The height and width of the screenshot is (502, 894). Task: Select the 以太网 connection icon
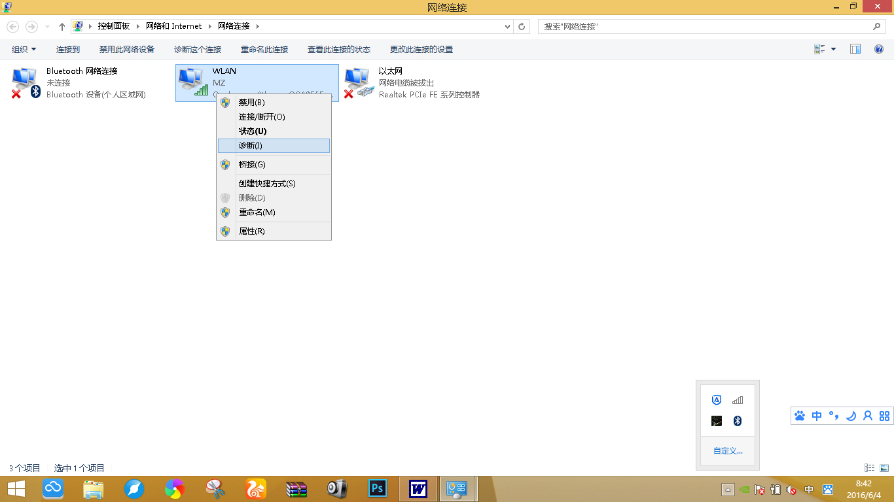click(x=359, y=78)
